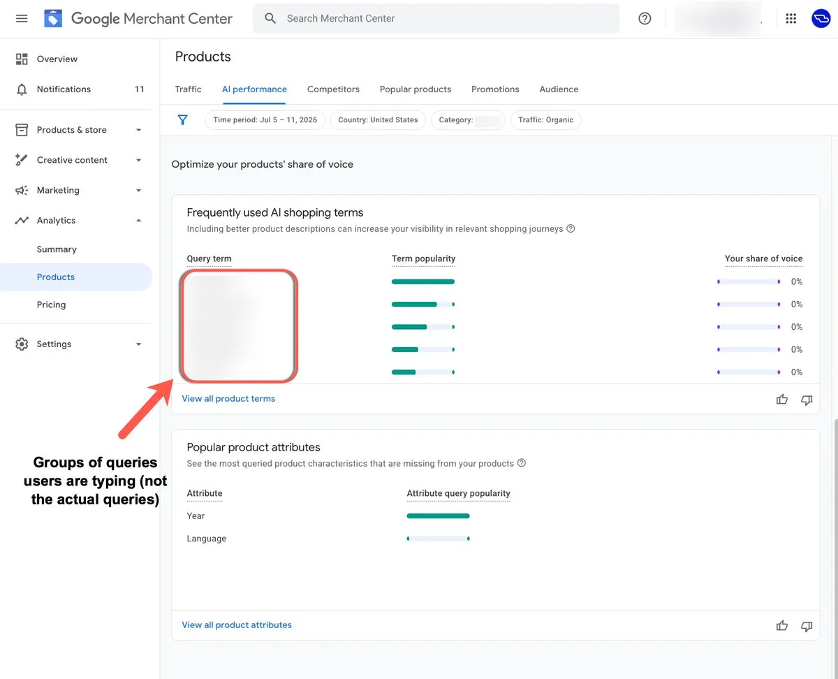The image size is (838, 679).
Task: Open the Promotions tab
Action: point(495,89)
